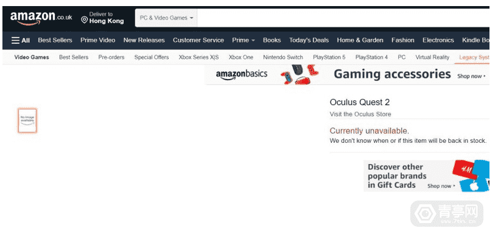Image resolution: width=498 pixels, height=234 pixels.
Task: Click the Visit the Oculus Store link
Action: point(360,114)
